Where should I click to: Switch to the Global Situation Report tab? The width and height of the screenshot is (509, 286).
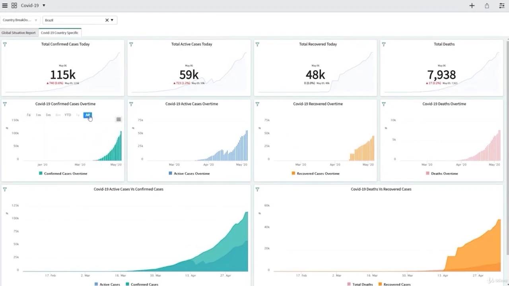point(18,33)
